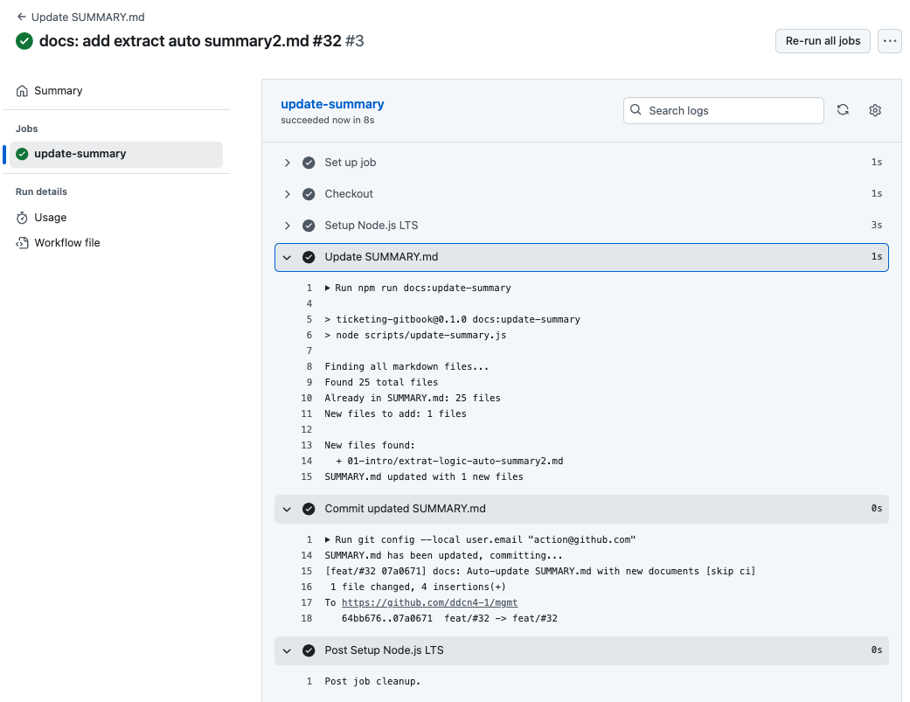Click the Workflow file icon
Screen dimensions: 910x702
tap(23, 243)
